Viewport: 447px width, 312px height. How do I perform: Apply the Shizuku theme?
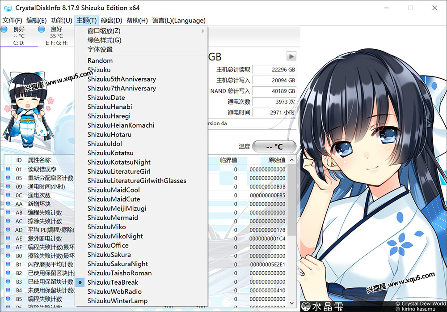click(x=141, y=70)
